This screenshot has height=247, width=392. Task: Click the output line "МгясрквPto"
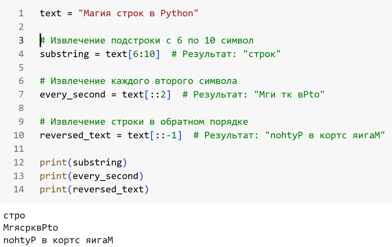click(30, 227)
